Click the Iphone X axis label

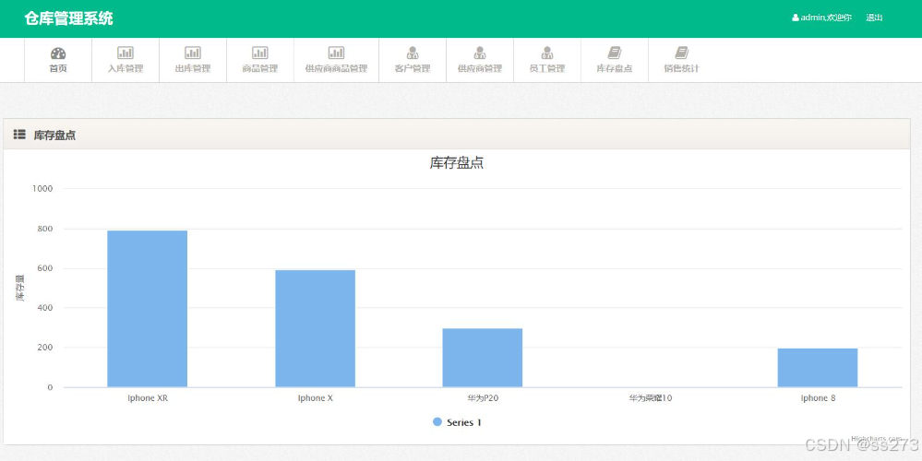tap(315, 398)
